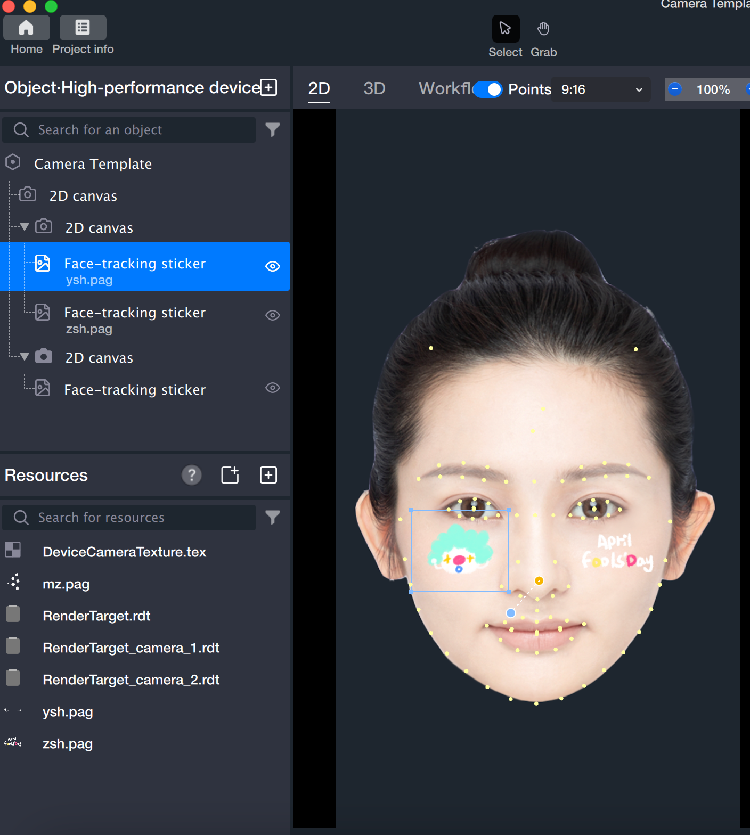
Task: Hide the ysh.pag face-tracking sticker
Action: [x=272, y=266]
